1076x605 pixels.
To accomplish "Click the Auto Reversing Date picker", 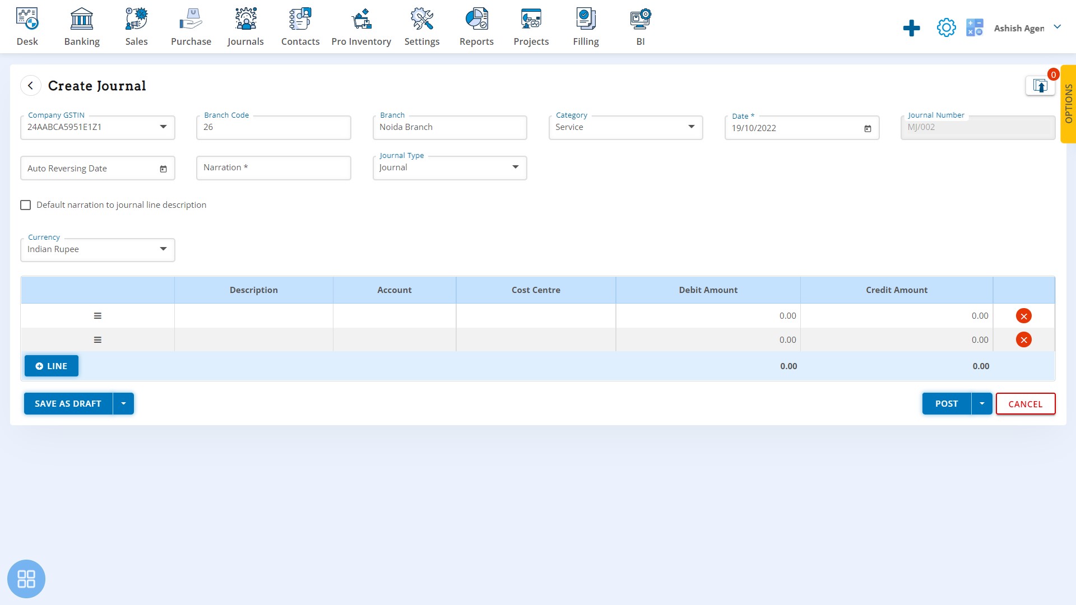I will [x=163, y=169].
